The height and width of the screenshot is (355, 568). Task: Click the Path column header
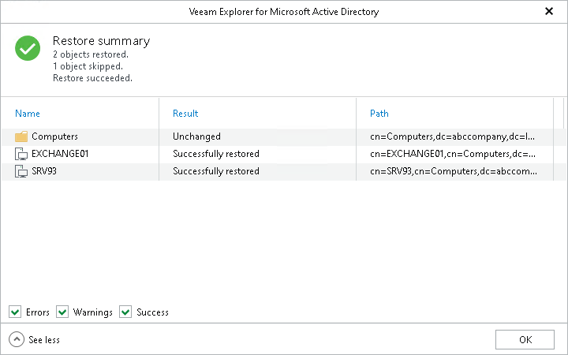coord(379,114)
